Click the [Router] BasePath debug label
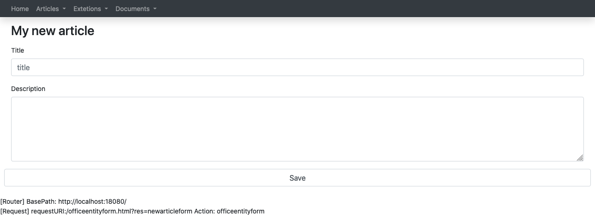 coord(29,202)
